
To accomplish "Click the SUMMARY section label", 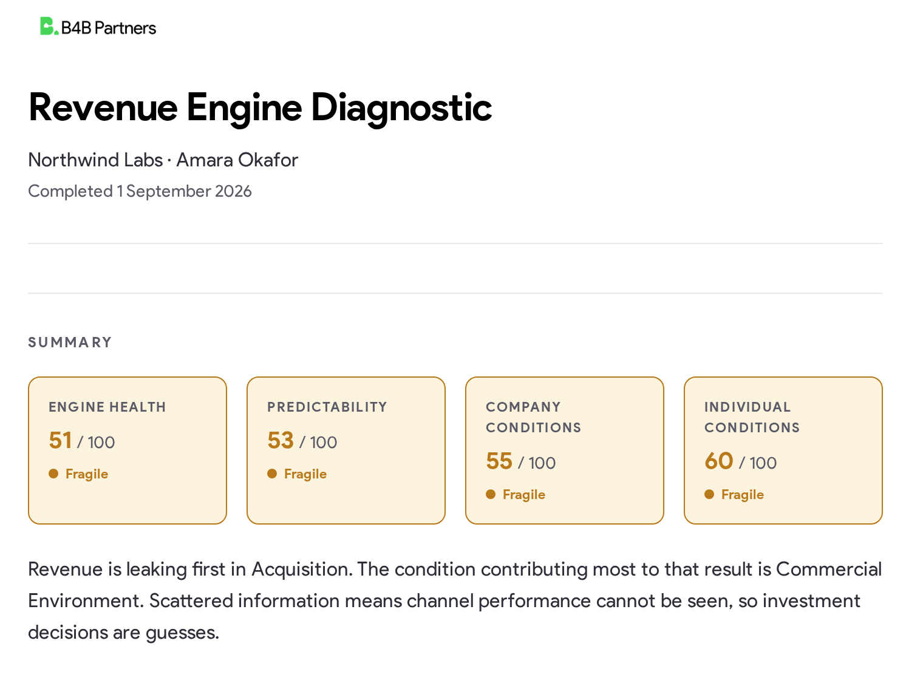I will pyautogui.click(x=70, y=342).
